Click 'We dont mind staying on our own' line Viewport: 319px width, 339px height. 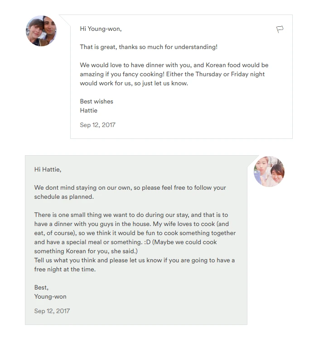point(130,187)
